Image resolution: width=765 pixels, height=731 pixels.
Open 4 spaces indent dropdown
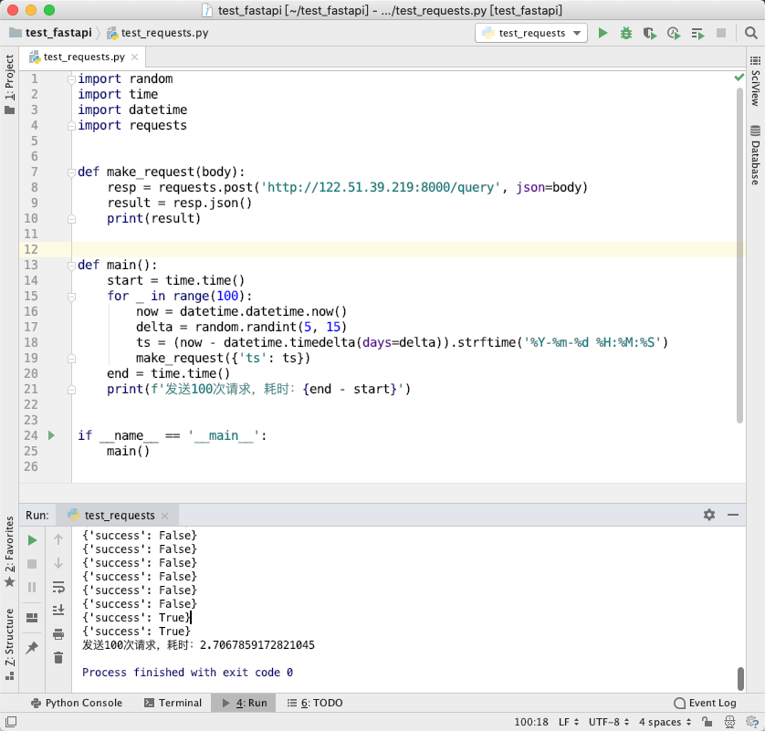(x=665, y=722)
